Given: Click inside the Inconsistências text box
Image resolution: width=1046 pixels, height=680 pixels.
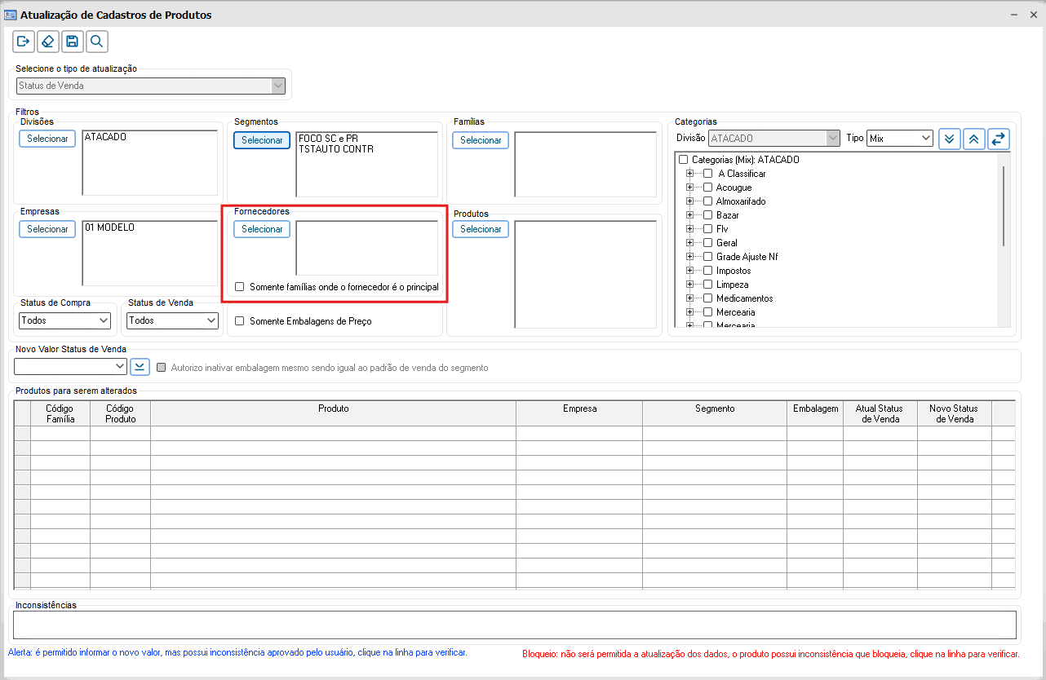Looking at the screenshot, I should coord(515,625).
